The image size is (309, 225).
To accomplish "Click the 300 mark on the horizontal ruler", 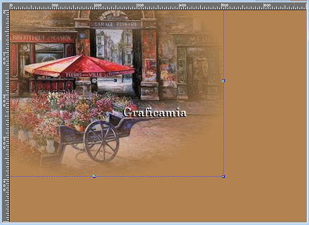I will click(140, 5).
